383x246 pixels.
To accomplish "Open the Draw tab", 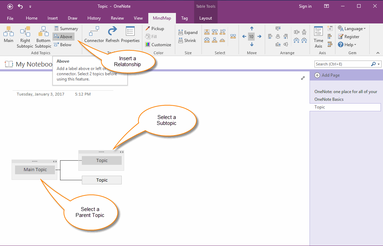I will tap(72, 18).
